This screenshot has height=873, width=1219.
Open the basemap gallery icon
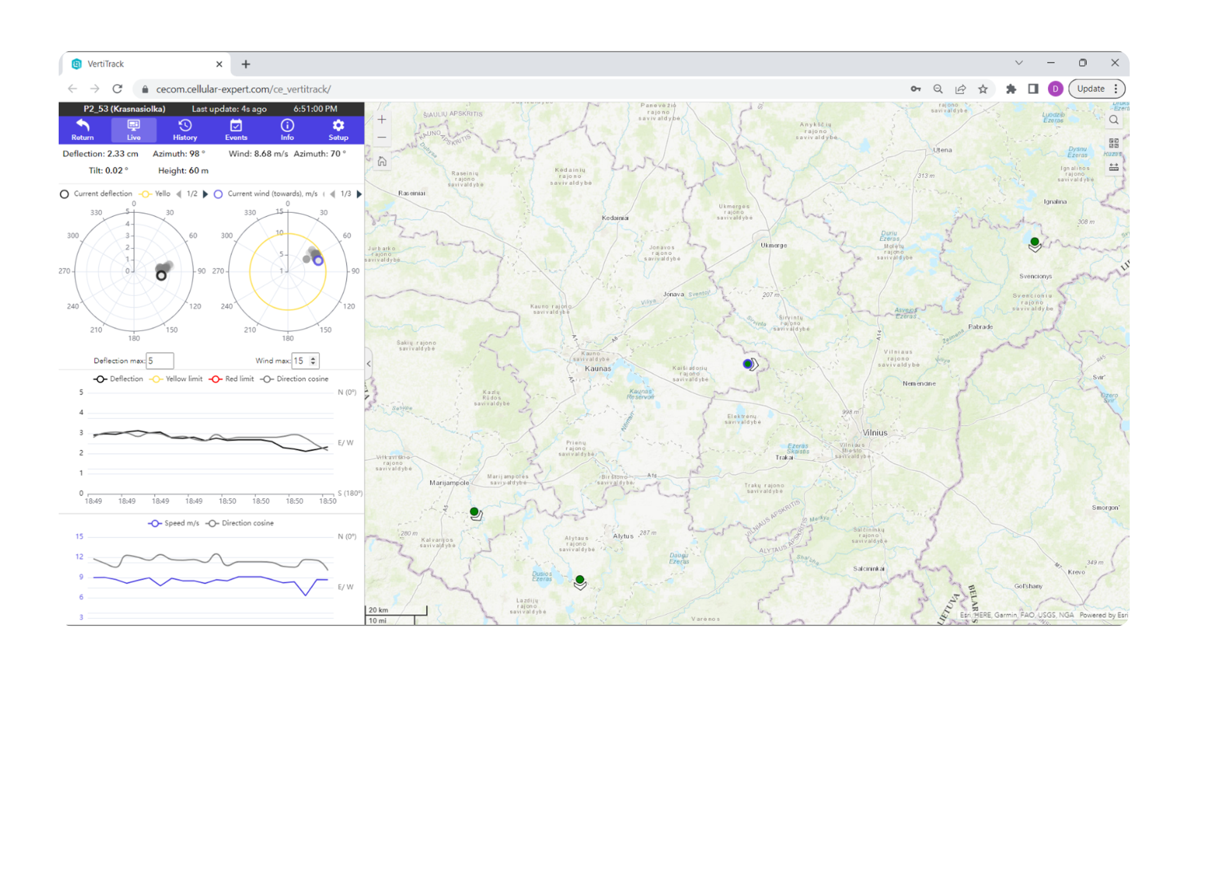pyautogui.click(x=1114, y=143)
